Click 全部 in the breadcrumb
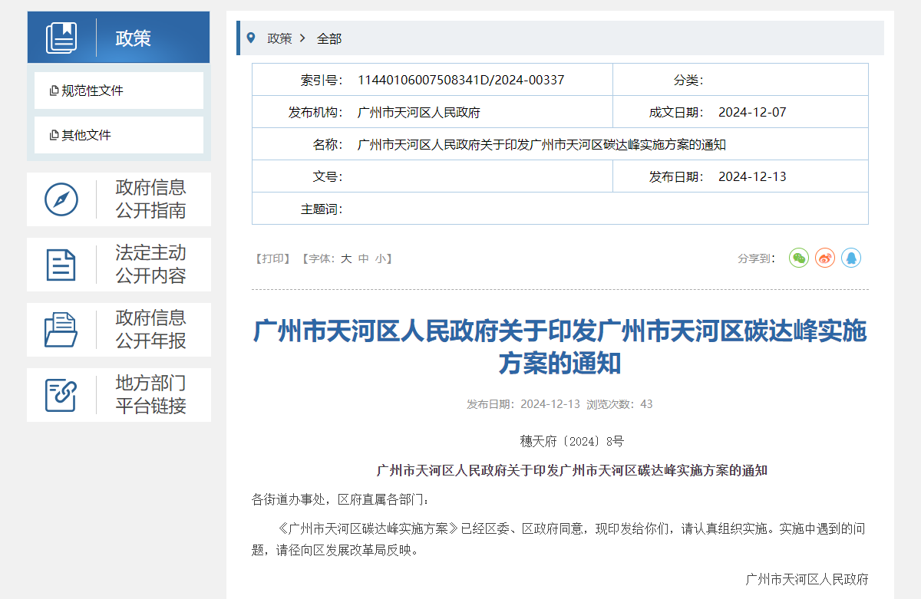The height and width of the screenshot is (599, 921). click(x=329, y=38)
